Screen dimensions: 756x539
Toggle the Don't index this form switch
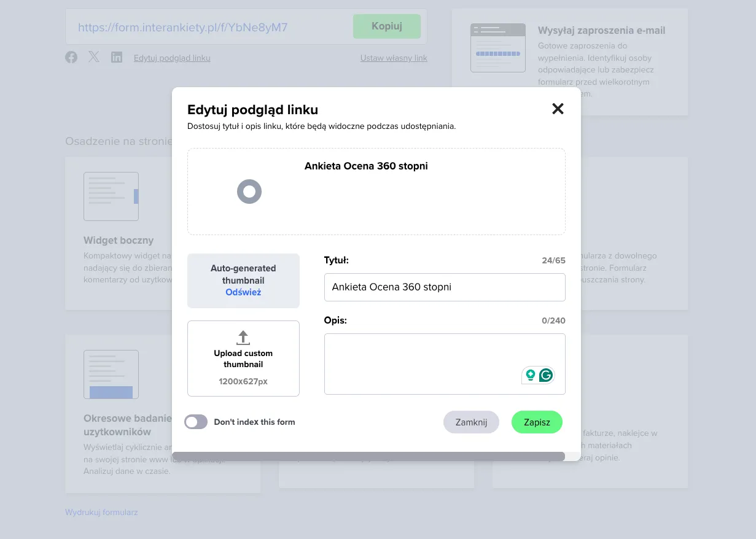(196, 422)
